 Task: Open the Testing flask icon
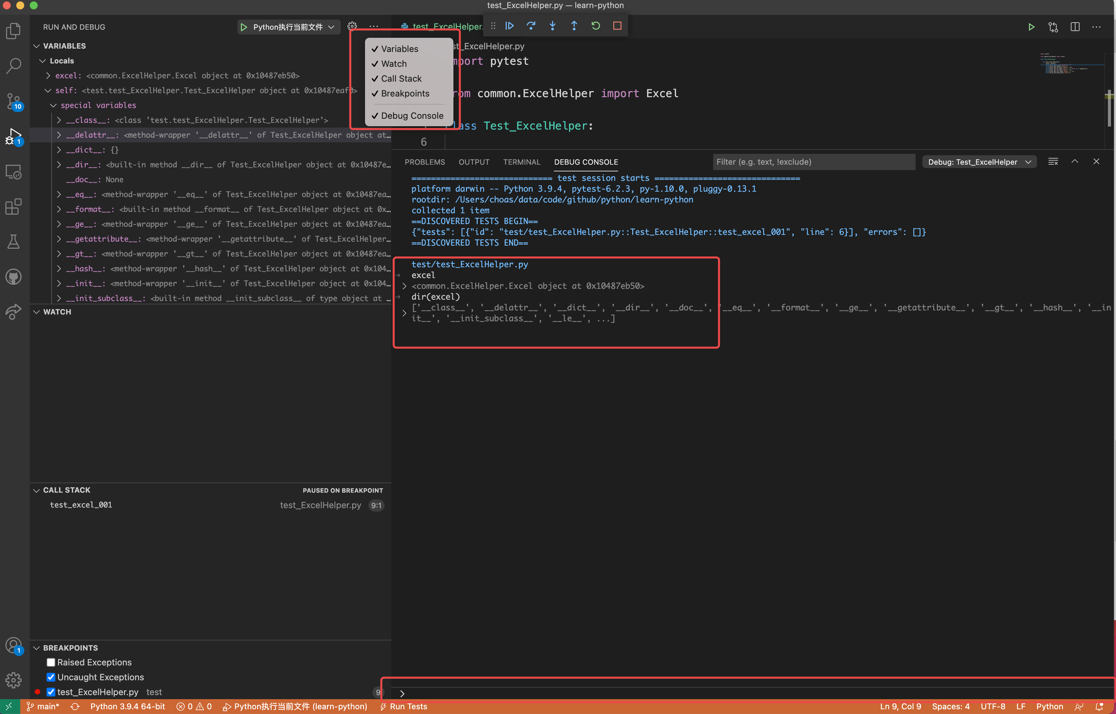[x=13, y=242]
